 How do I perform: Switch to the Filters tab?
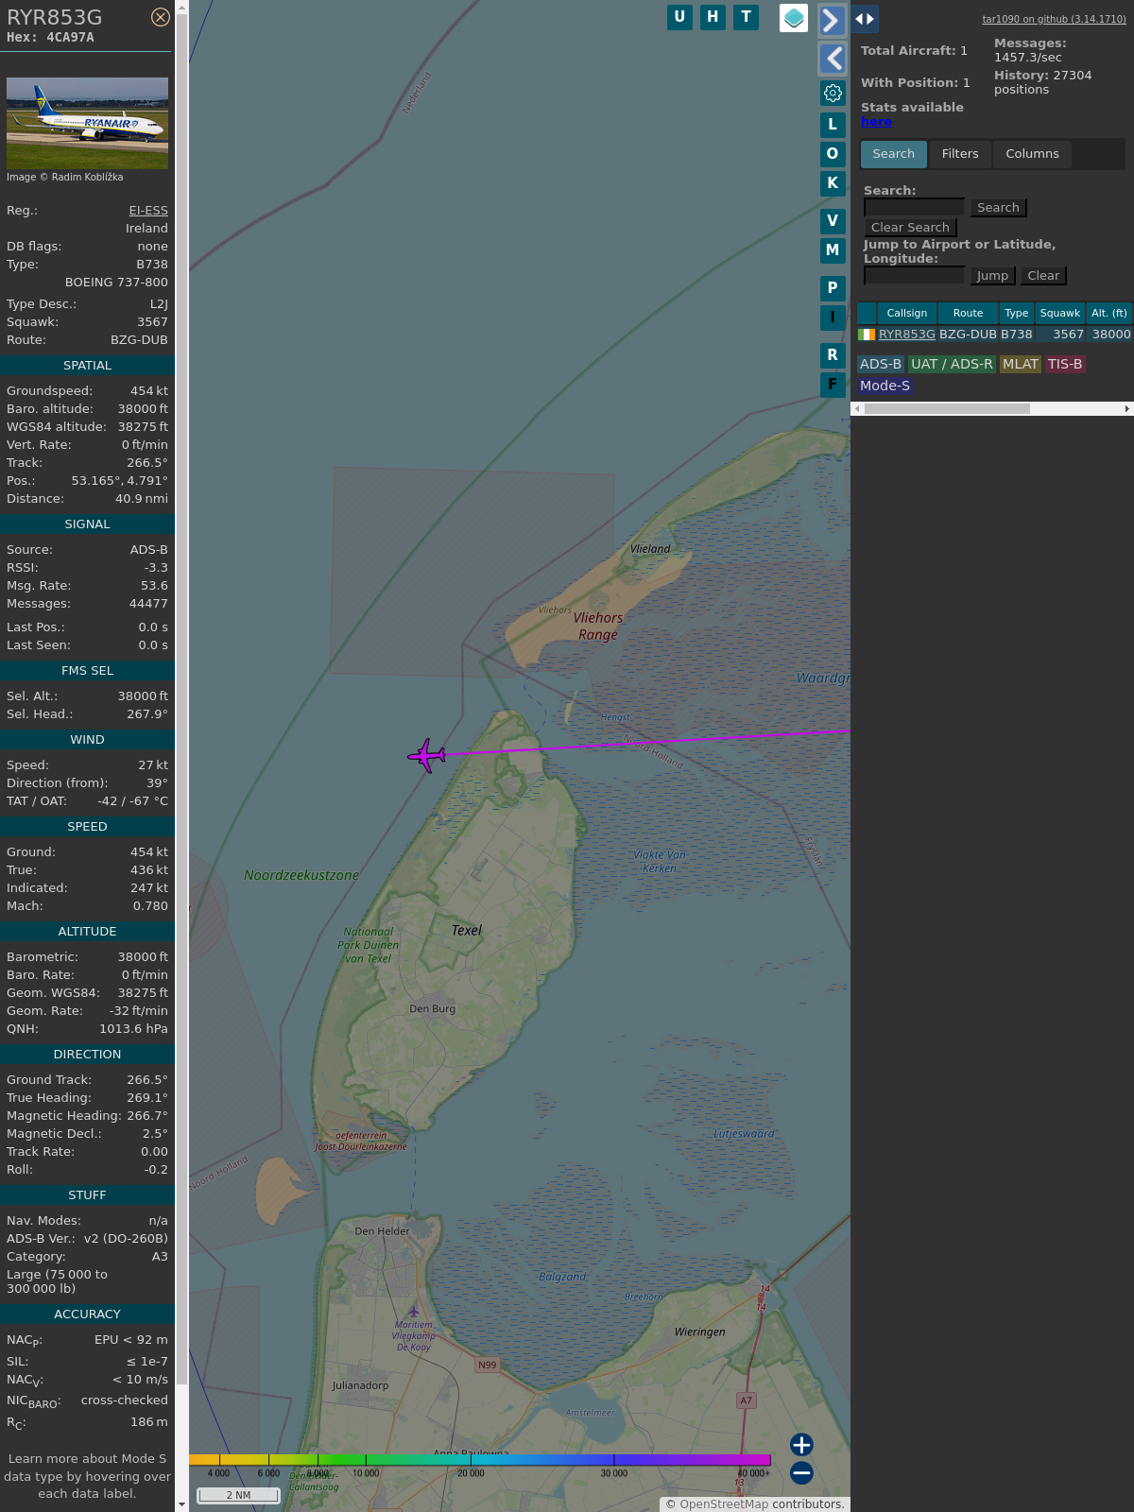pos(960,154)
